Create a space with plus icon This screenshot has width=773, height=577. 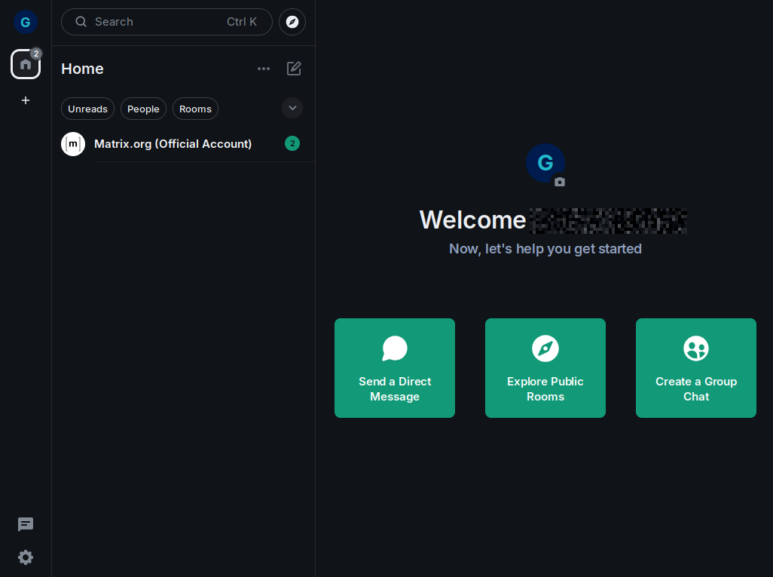click(26, 100)
